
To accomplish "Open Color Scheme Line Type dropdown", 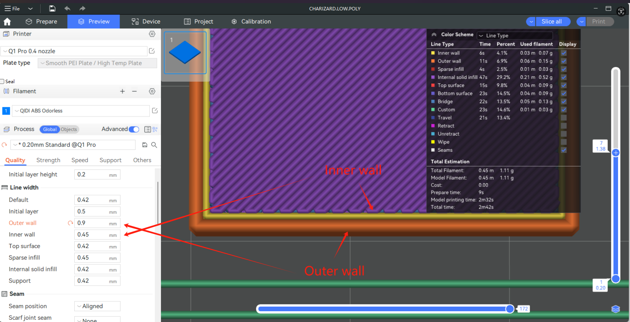I will point(515,36).
